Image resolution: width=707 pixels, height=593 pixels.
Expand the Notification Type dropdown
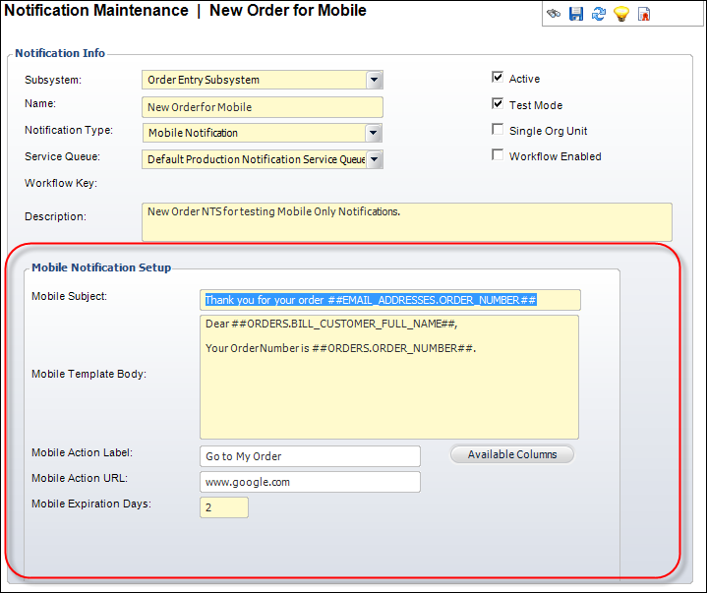(x=374, y=133)
